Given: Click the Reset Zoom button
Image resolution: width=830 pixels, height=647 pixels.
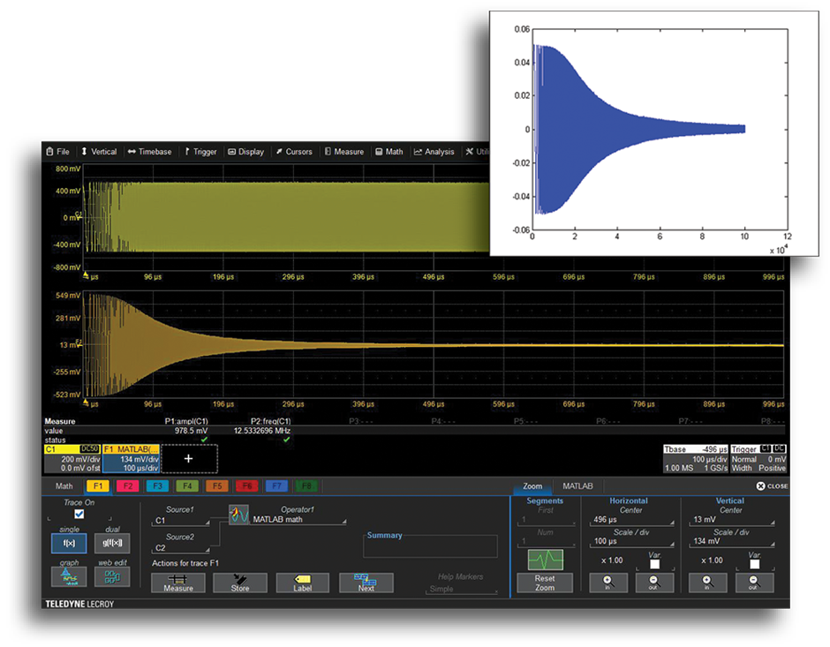Looking at the screenshot, I should tap(545, 583).
